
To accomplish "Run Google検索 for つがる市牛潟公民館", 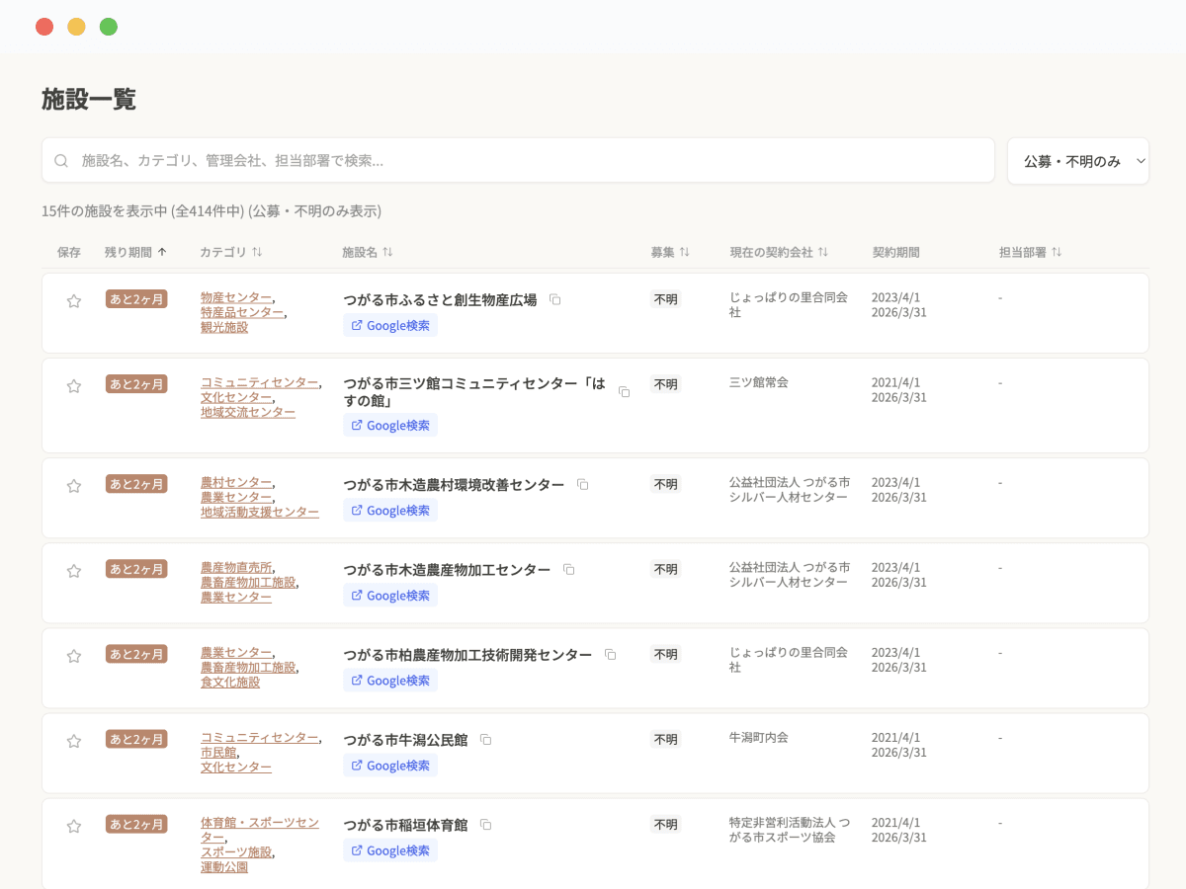I will [389, 765].
